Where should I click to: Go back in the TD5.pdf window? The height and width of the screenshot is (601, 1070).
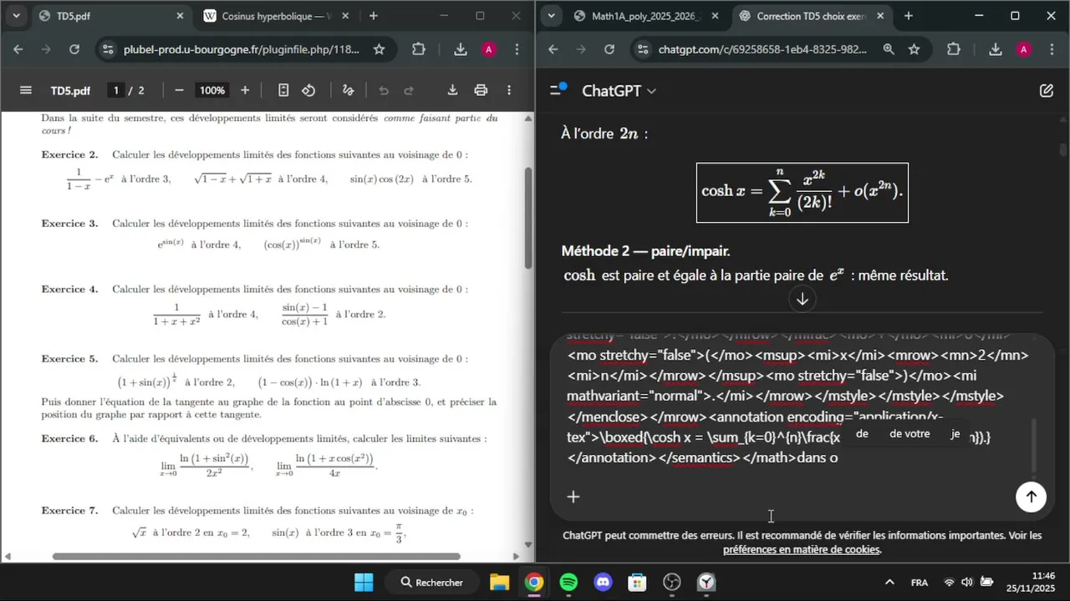pyautogui.click(x=18, y=49)
